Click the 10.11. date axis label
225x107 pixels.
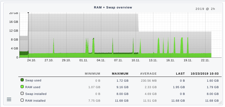pyautogui.click(x=136, y=60)
